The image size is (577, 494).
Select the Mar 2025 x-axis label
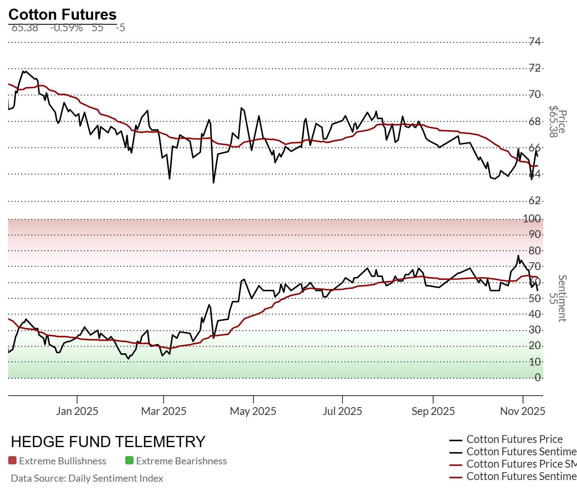click(164, 411)
